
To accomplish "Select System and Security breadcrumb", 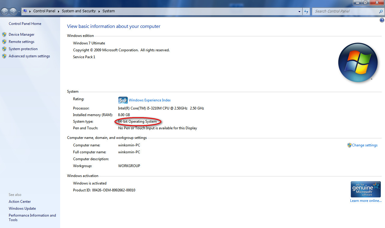I will (79, 11).
